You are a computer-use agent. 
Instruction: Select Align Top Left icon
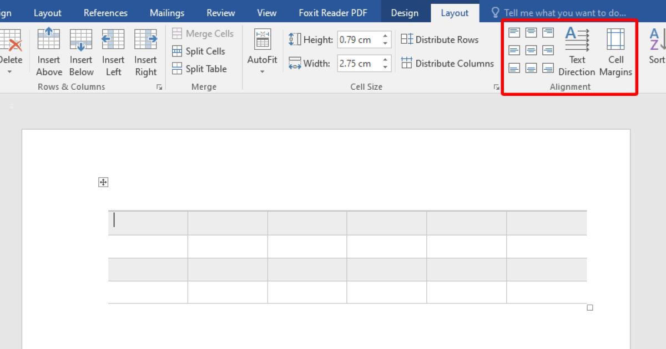coord(514,33)
